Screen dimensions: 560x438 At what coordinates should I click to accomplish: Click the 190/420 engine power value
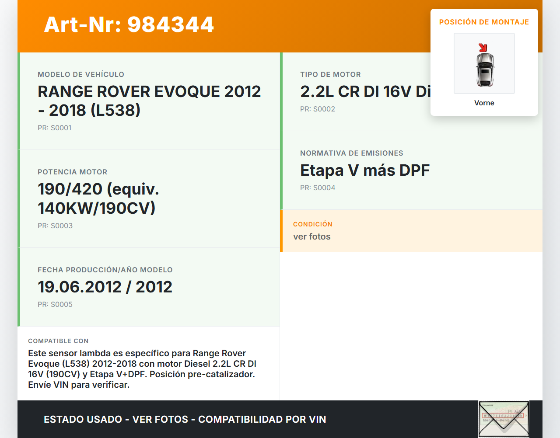click(98, 198)
